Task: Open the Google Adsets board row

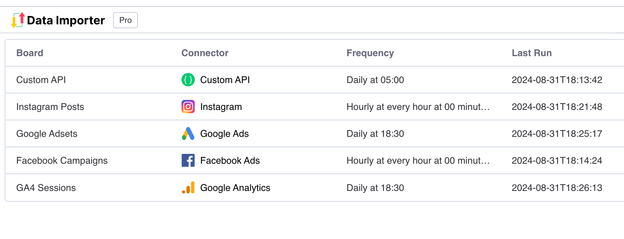Action: coord(315,133)
